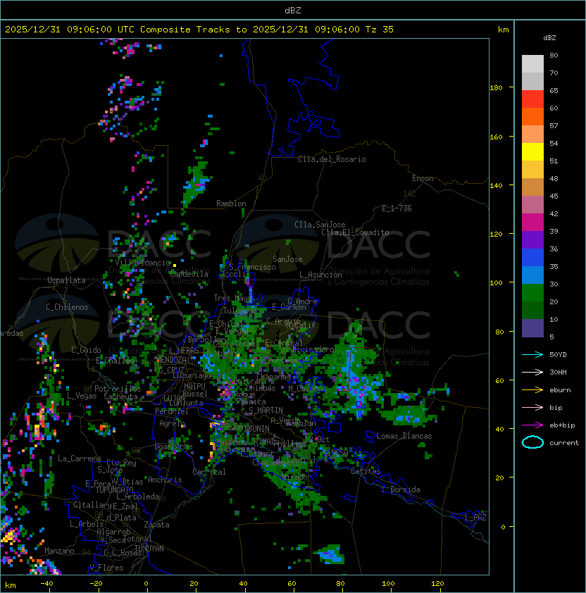Click the 'current' legend label
The width and height of the screenshot is (586, 593).
click(564, 442)
